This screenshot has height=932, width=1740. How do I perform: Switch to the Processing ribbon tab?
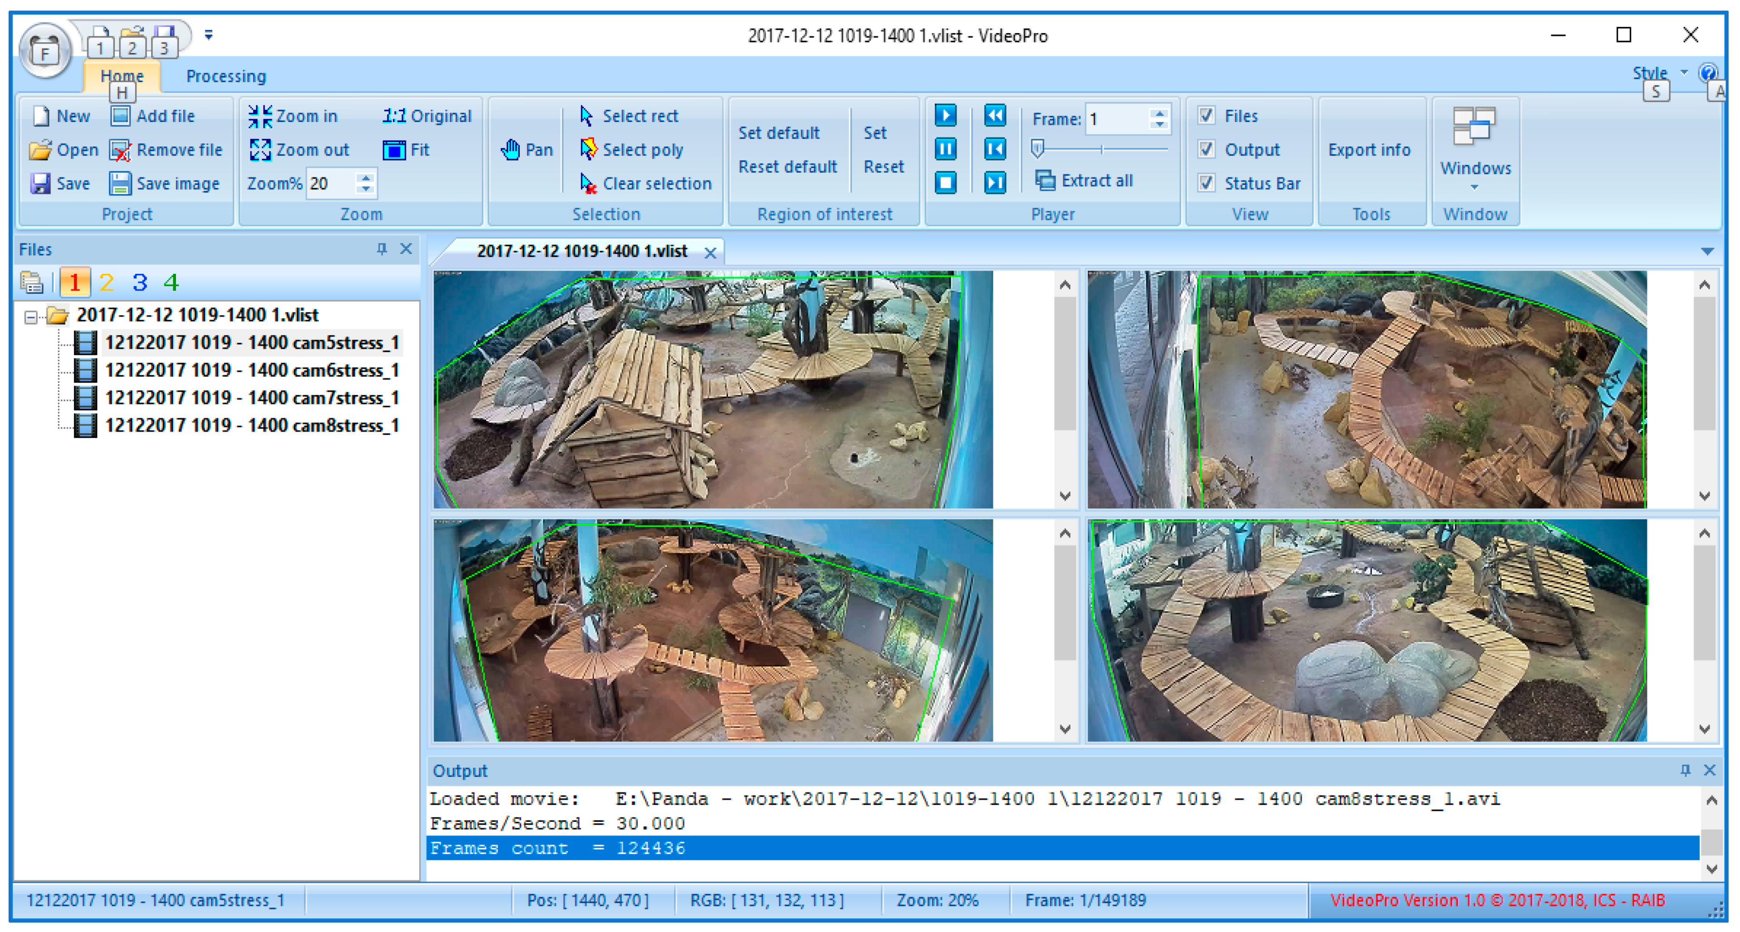(x=225, y=76)
